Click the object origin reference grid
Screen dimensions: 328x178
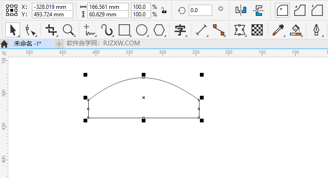[x=12, y=10]
